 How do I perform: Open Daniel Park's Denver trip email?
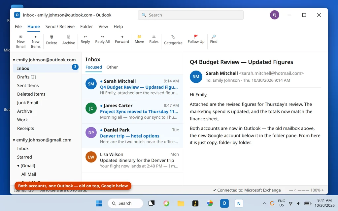132,136
